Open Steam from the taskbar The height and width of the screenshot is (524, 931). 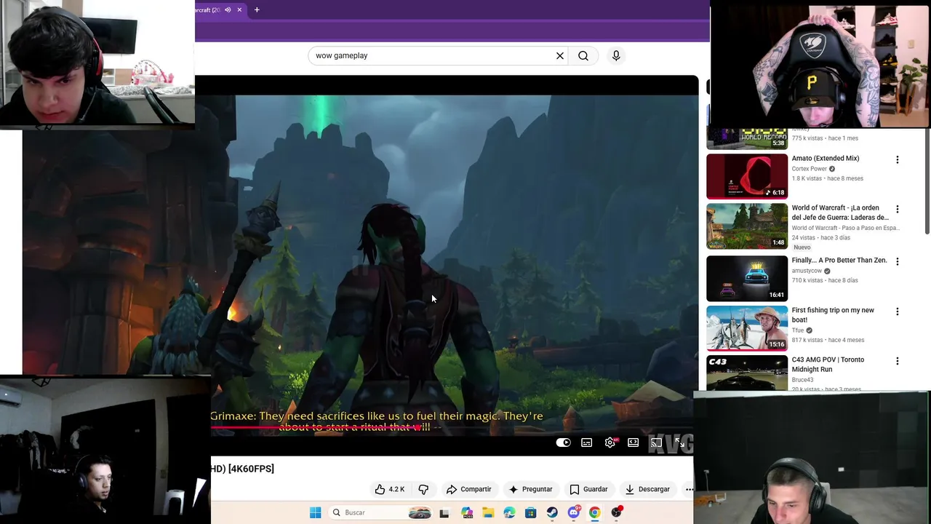click(x=552, y=512)
